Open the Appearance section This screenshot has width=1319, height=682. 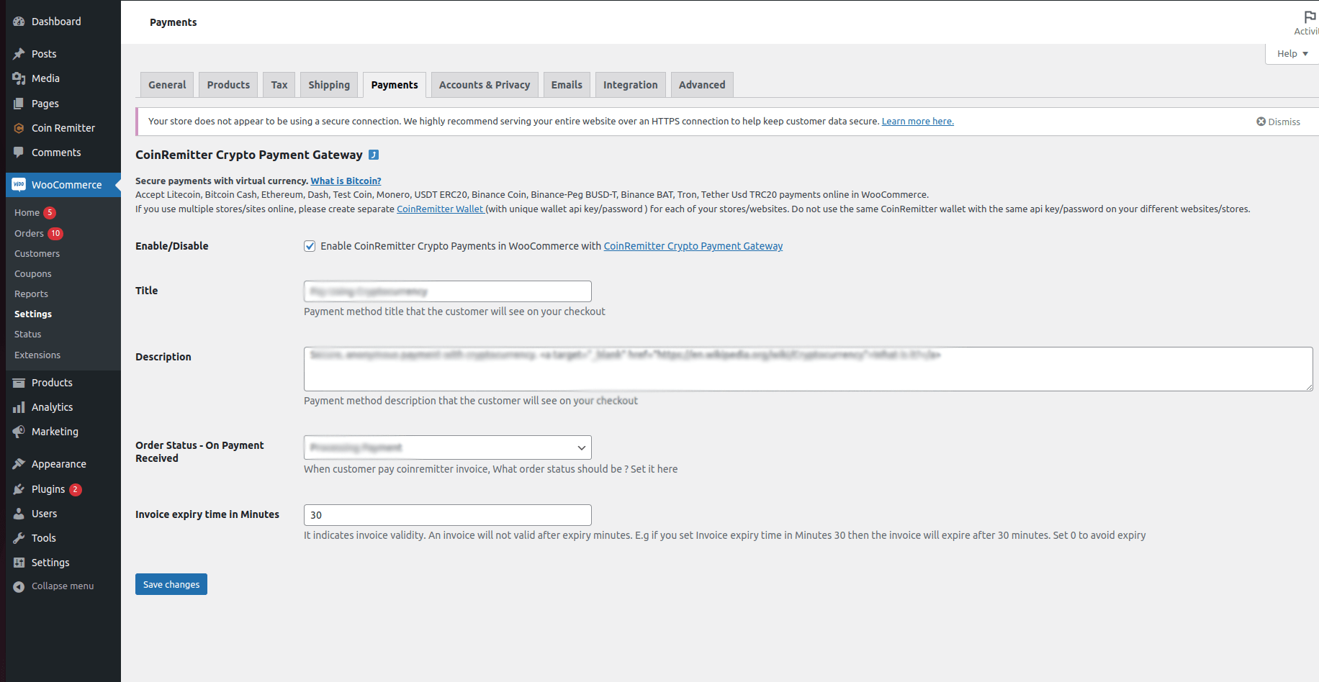[58, 463]
